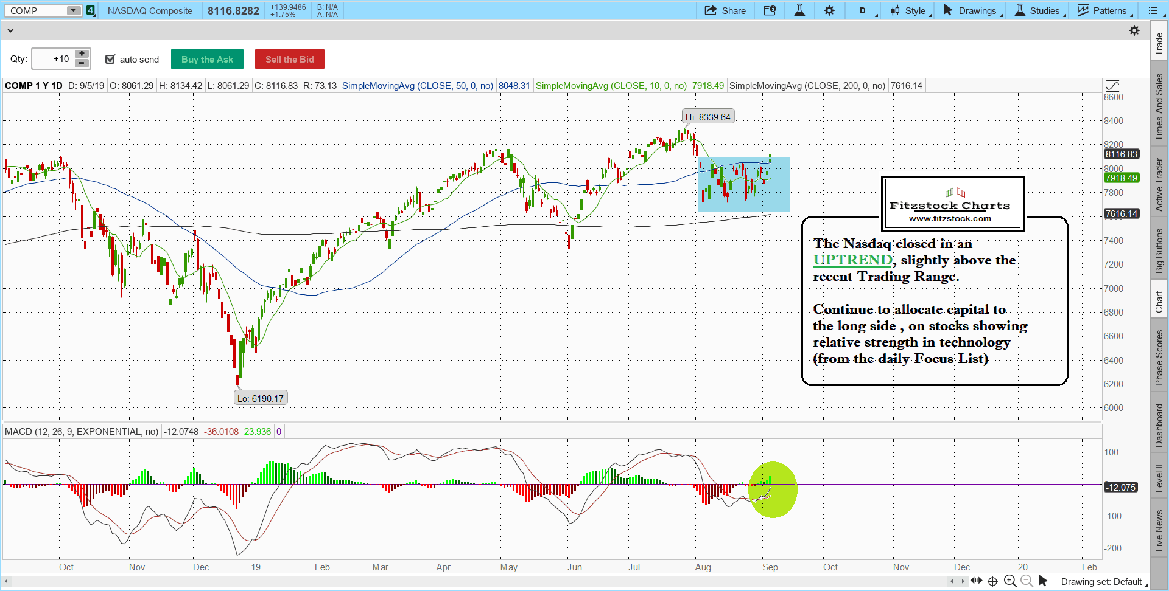
Task: Switch to the Active Trader side tab
Action: coord(1159,185)
